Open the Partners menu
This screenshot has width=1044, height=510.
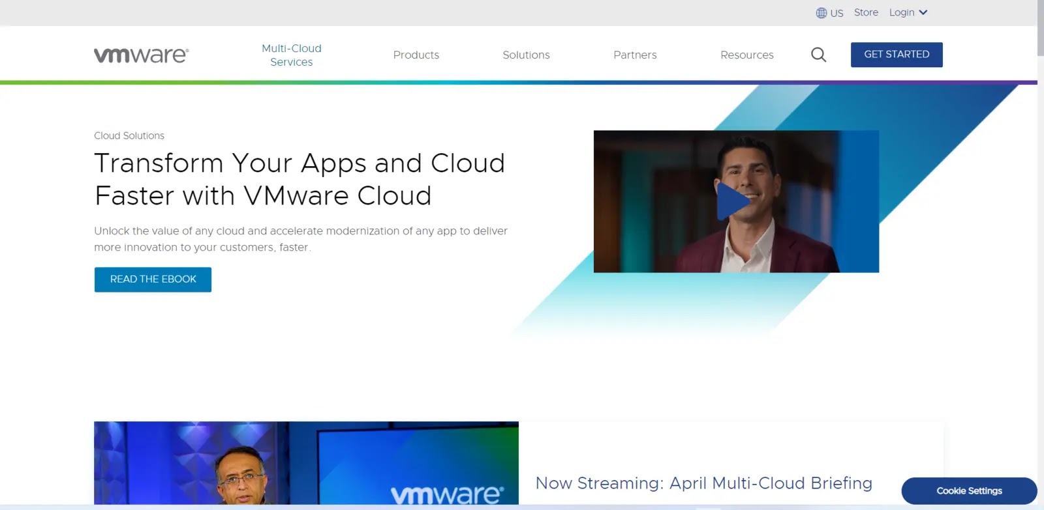(x=635, y=55)
